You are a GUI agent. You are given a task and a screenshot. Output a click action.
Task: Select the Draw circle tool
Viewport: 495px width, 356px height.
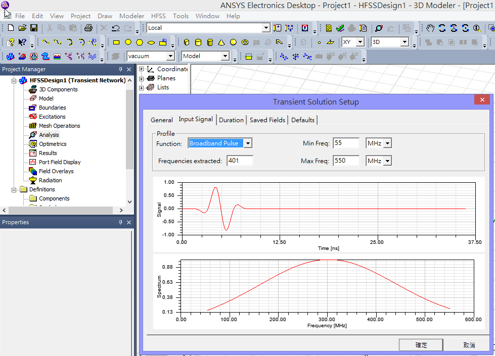click(x=128, y=42)
